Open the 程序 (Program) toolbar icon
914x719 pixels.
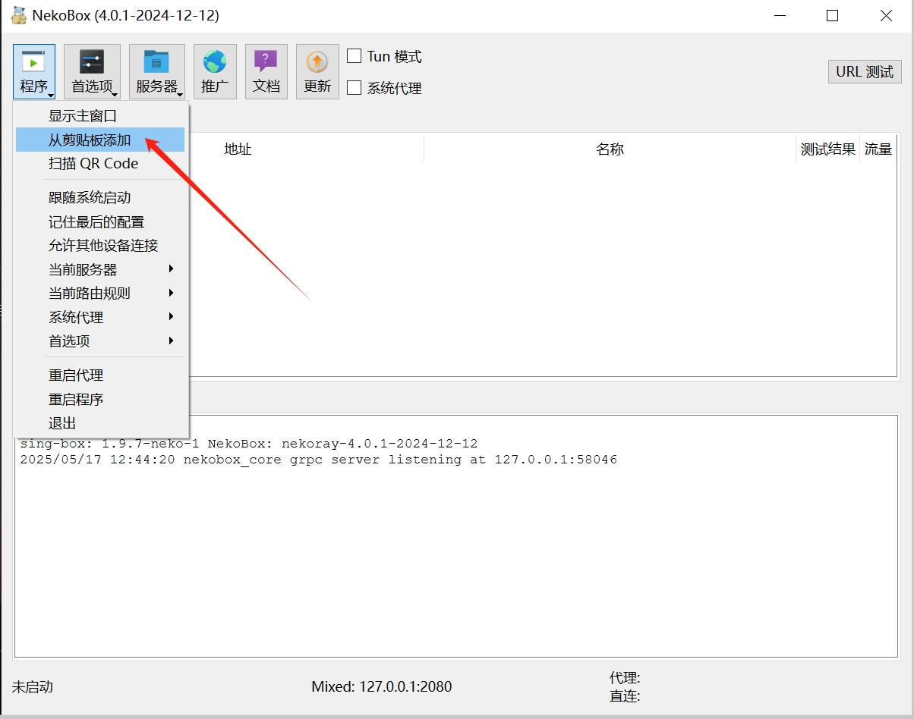click(x=34, y=71)
